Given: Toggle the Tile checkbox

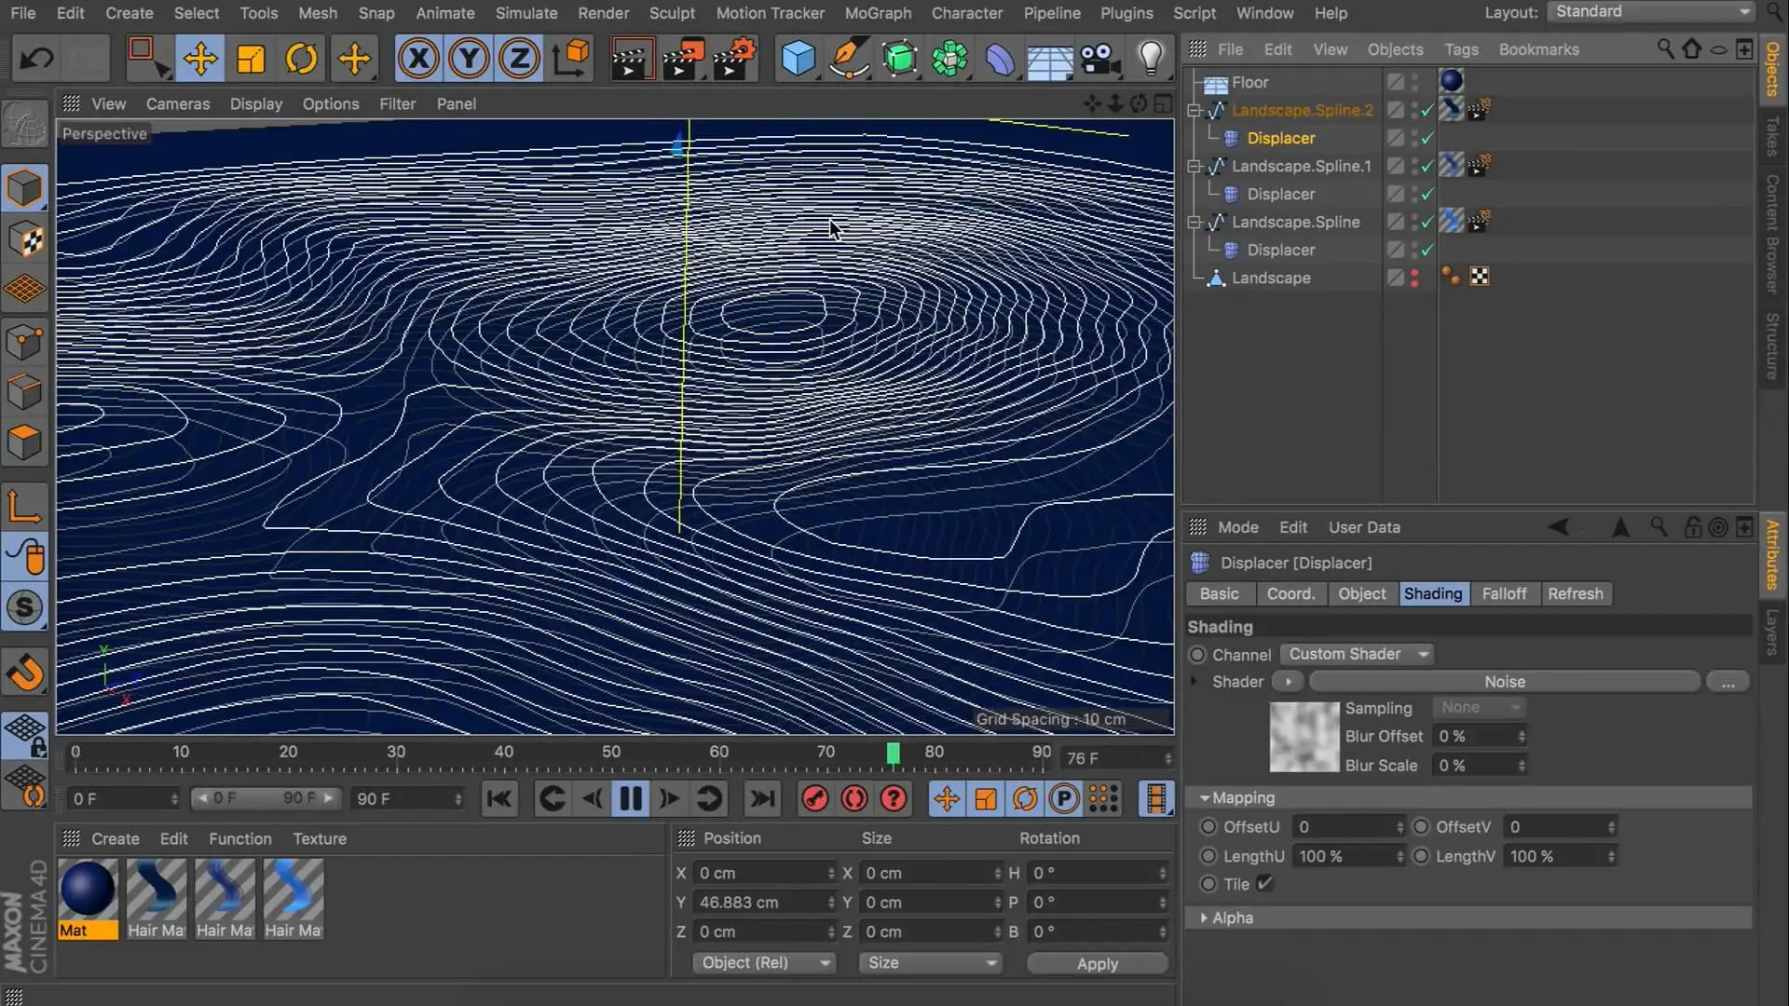Looking at the screenshot, I should coord(1264,884).
